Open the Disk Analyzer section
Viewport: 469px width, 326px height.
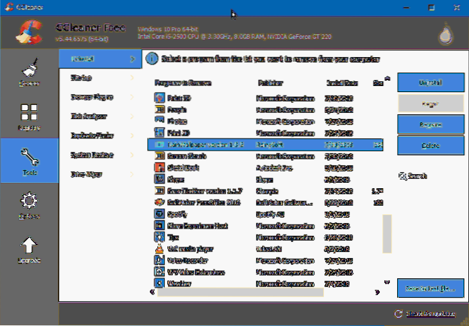coord(100,116)
